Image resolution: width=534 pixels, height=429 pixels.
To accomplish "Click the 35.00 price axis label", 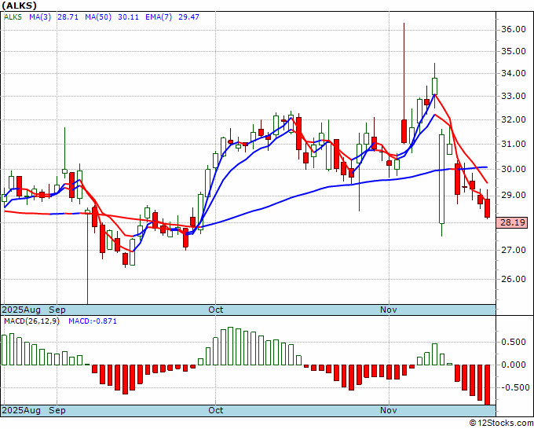I will (x=514, y=51).
